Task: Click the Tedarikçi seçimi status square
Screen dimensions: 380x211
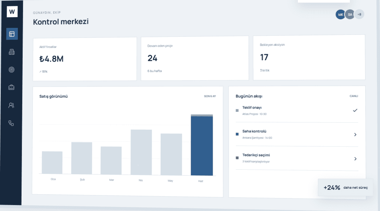Action: pyautogui.click(x=237, y=158)
